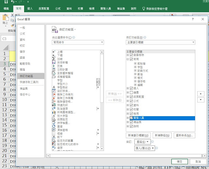
Task: Switch to the 檢視 ribbon tab
Action: (92, 9)
